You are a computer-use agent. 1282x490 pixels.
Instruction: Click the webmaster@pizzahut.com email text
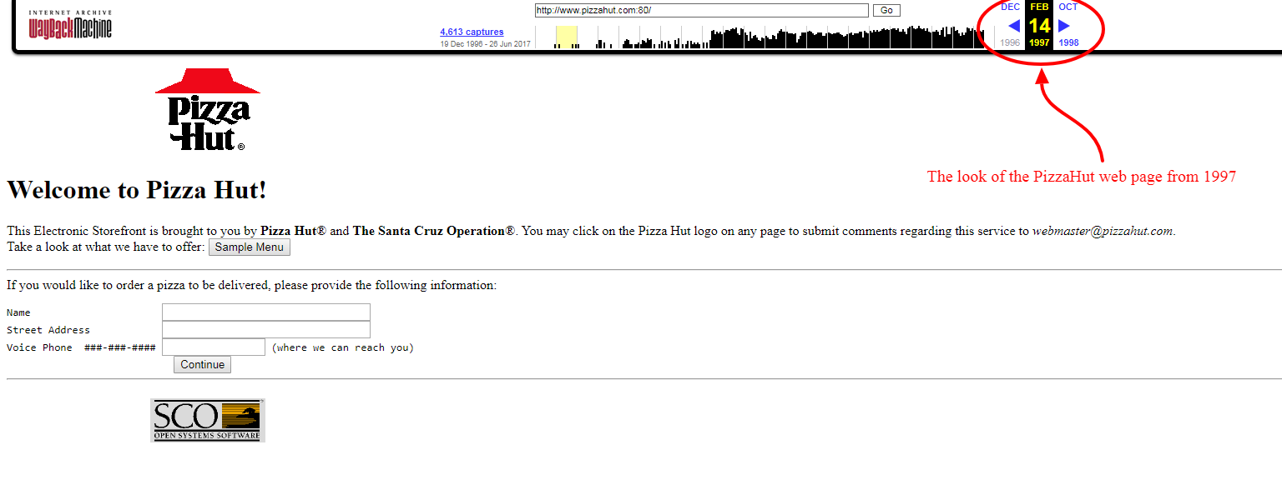click(1103, 232)
